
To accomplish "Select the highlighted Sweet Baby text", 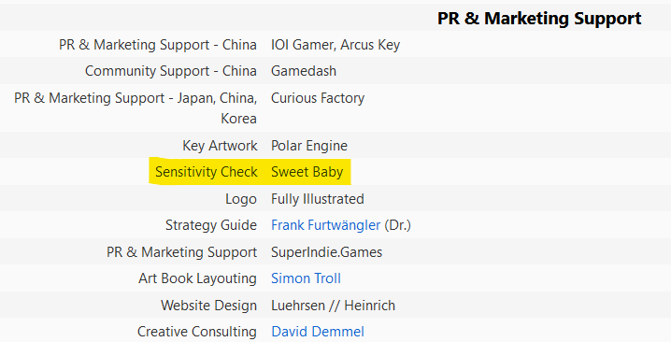I will [x=307, y=172].
